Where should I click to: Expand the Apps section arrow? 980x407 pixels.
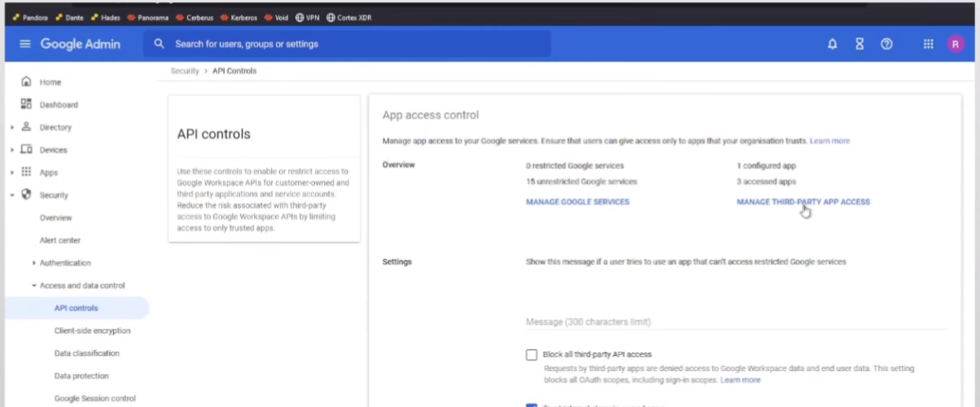point(12,173)
